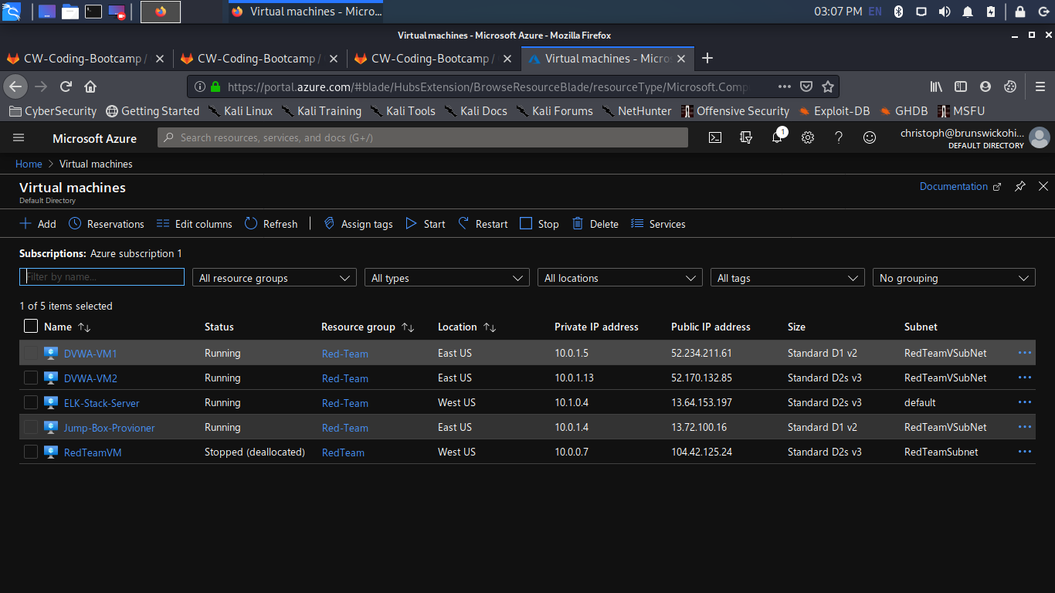Viewport: 1055px width, 593px height.
Task: Sort table by Resource group column
Action: coord(368,327)
